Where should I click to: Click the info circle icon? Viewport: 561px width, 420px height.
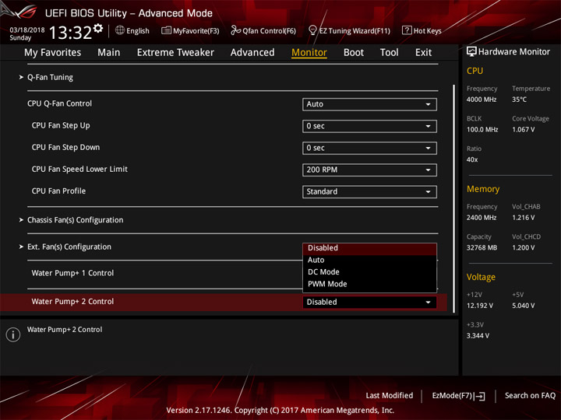13,334
